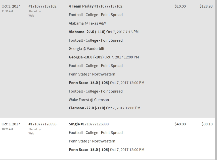Click Penn State @ Northwestern in the parlay
This screenshot has width=217, height=160.
[92, 74]
